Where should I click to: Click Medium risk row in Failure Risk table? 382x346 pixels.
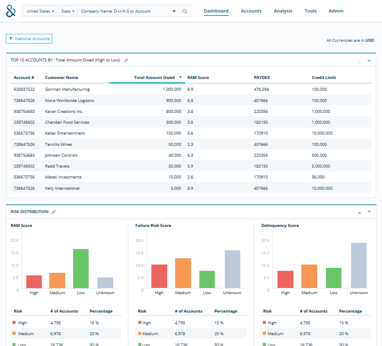coord(191,333)
